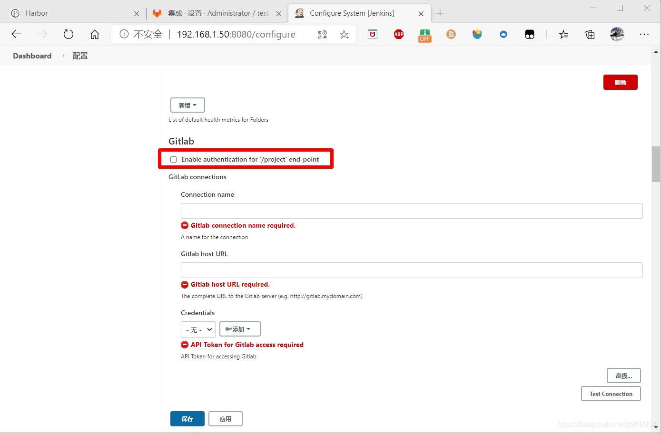Click the 应用 apply button
The image size is (661, 433).
(x=226, y=419)
